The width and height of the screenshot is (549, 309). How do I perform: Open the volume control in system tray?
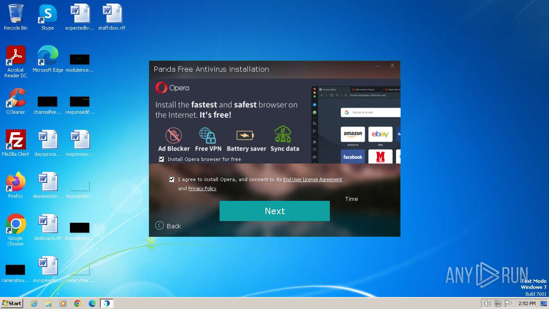pyautogui.click(x=487, y=303)
